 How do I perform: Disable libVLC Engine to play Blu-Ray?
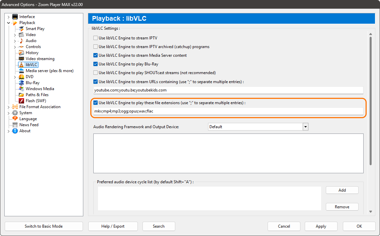pos(95,64)
